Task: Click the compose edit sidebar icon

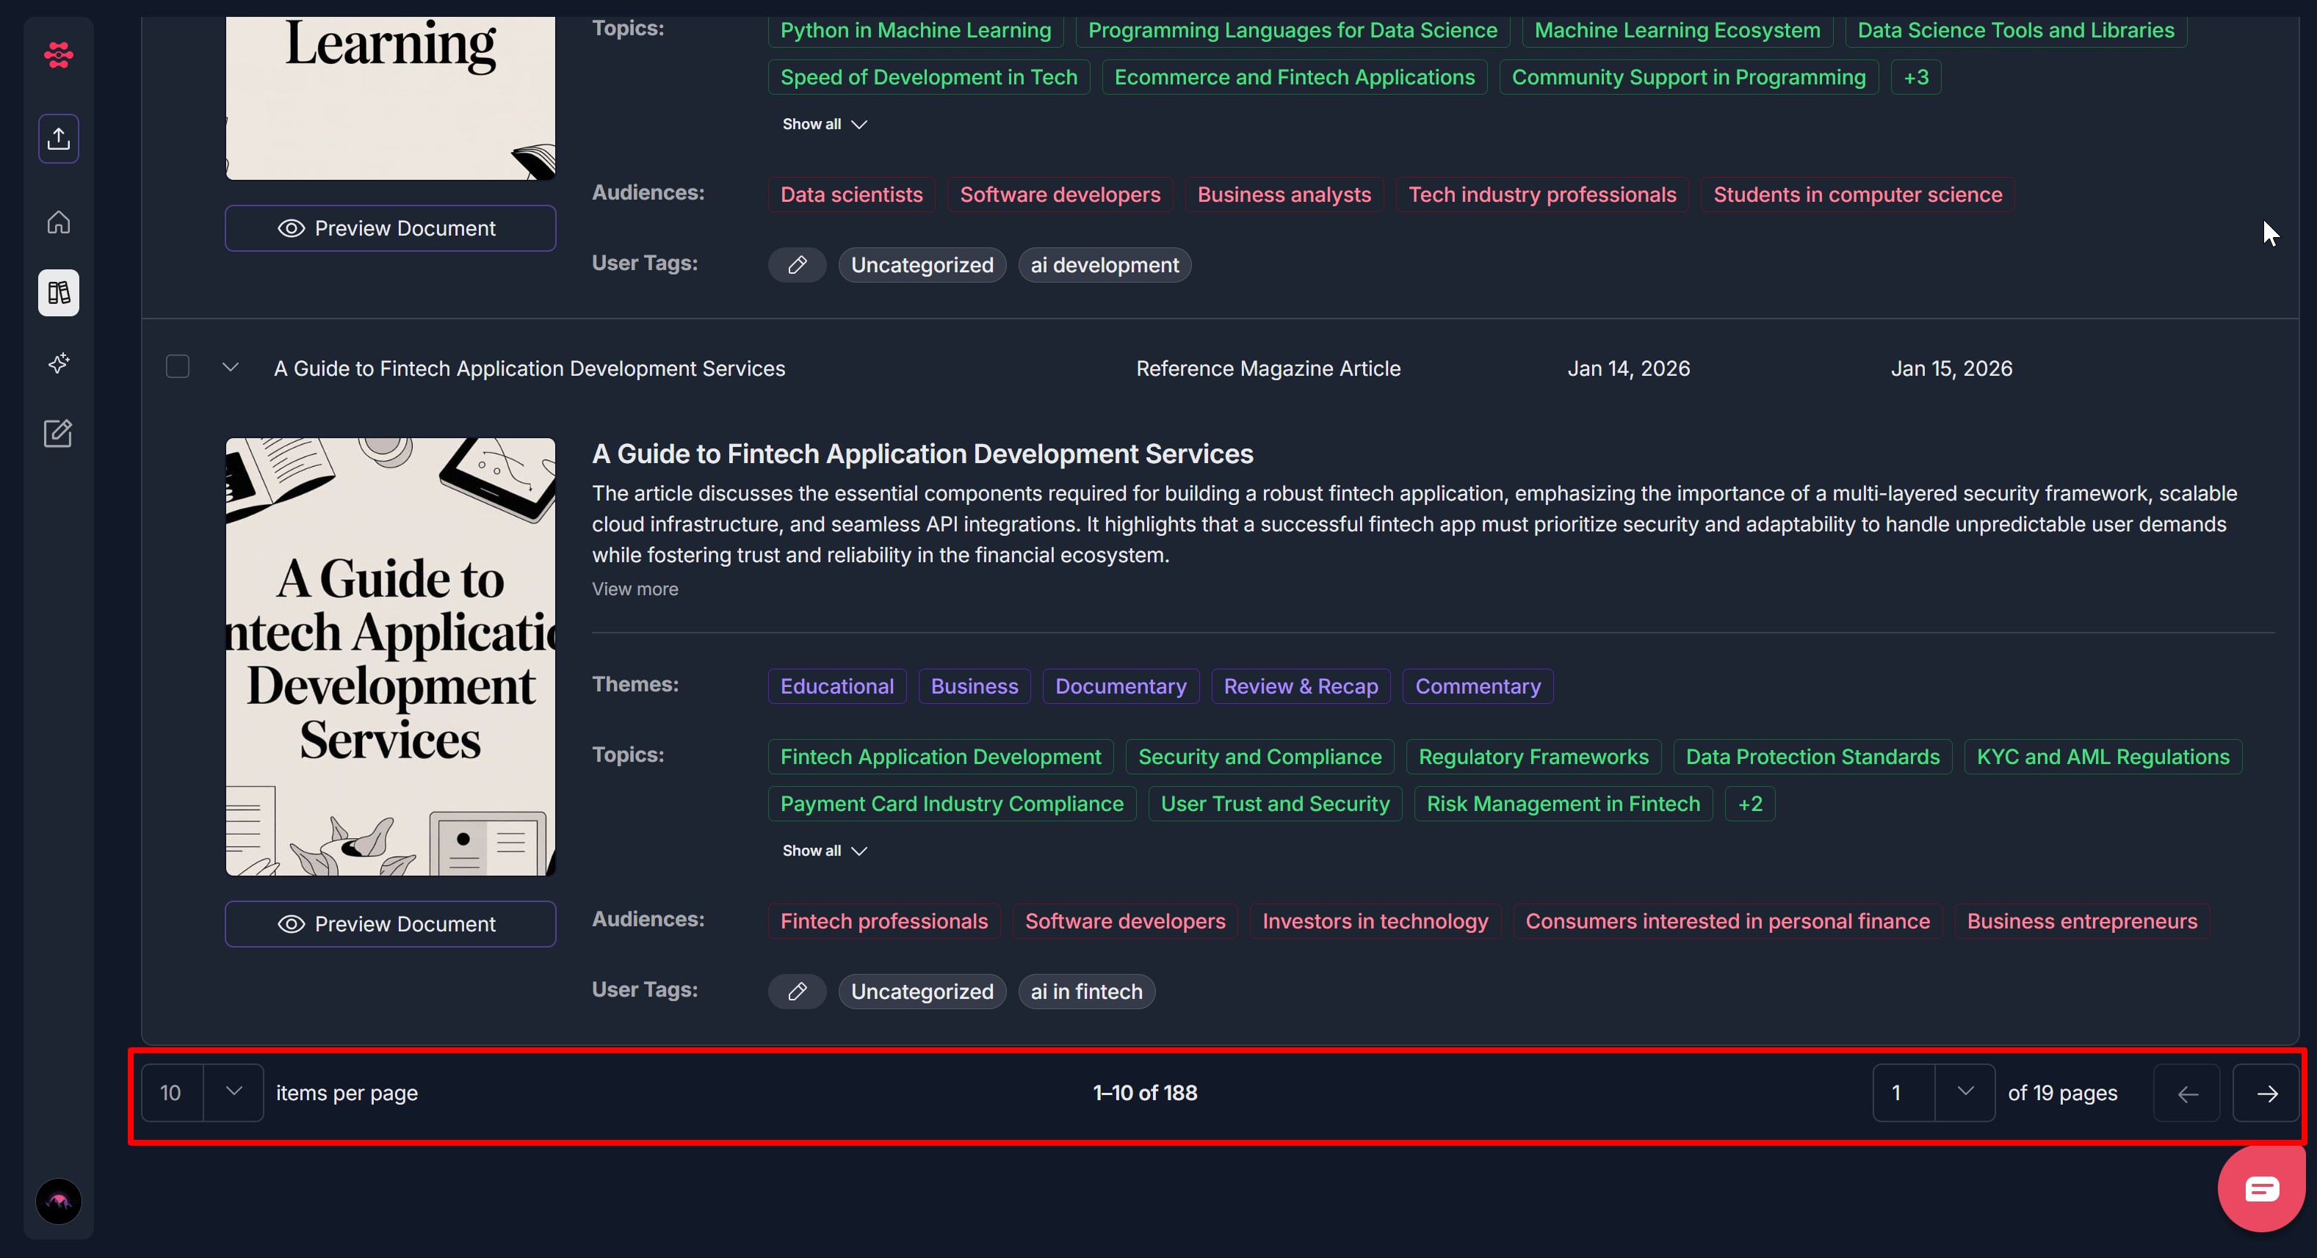Action: [59, 434]
